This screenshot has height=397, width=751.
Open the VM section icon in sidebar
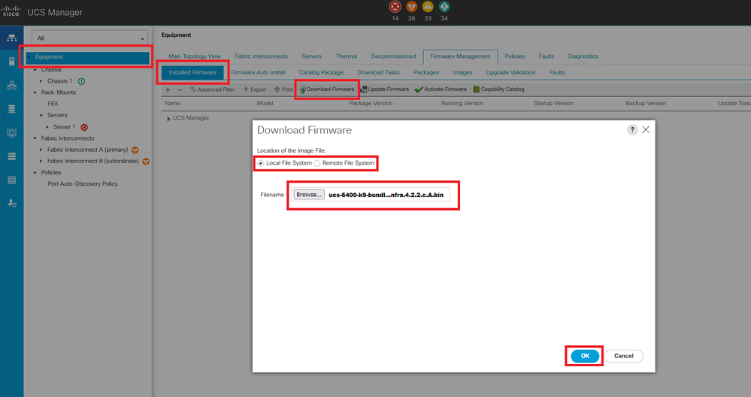coord(11,132)
